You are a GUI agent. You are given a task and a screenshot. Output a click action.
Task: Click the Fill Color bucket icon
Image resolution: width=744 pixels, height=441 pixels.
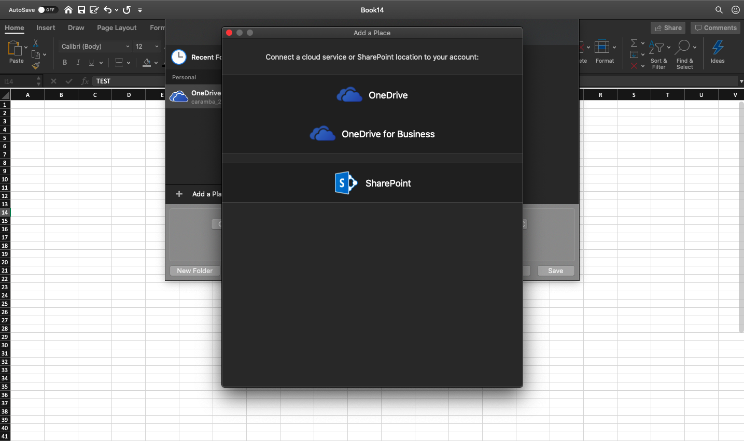(147, 63)
